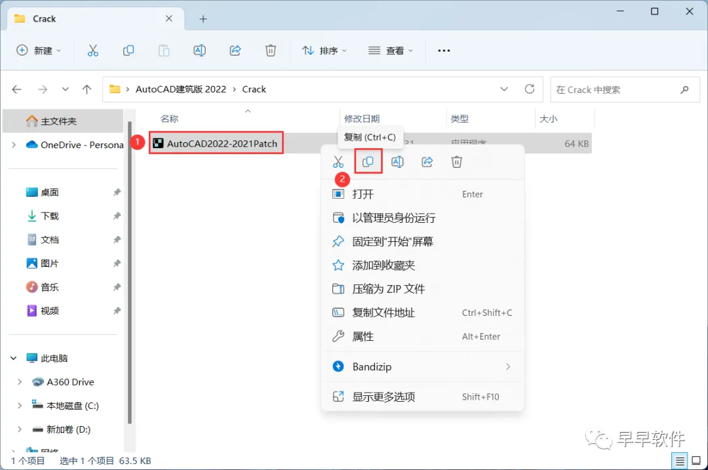The height and width of the screenshot is (470, 708).
Task: Go back with the left arrow
Action: pyautogui.click(x=16, y=89)
